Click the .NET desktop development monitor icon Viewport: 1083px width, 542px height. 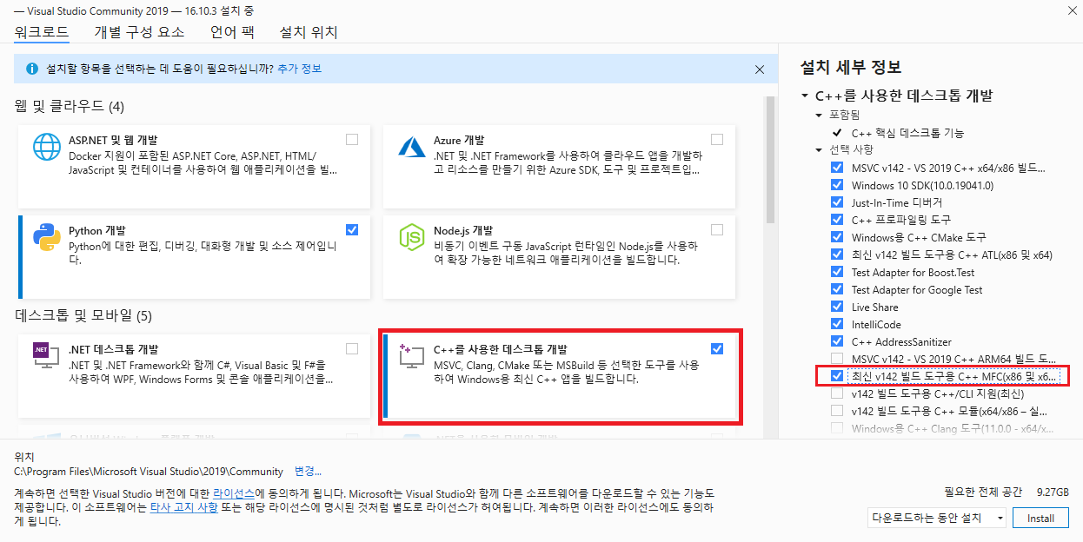[46, 356]
